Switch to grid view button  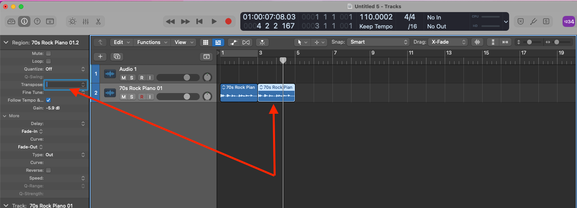coord(206,42)
